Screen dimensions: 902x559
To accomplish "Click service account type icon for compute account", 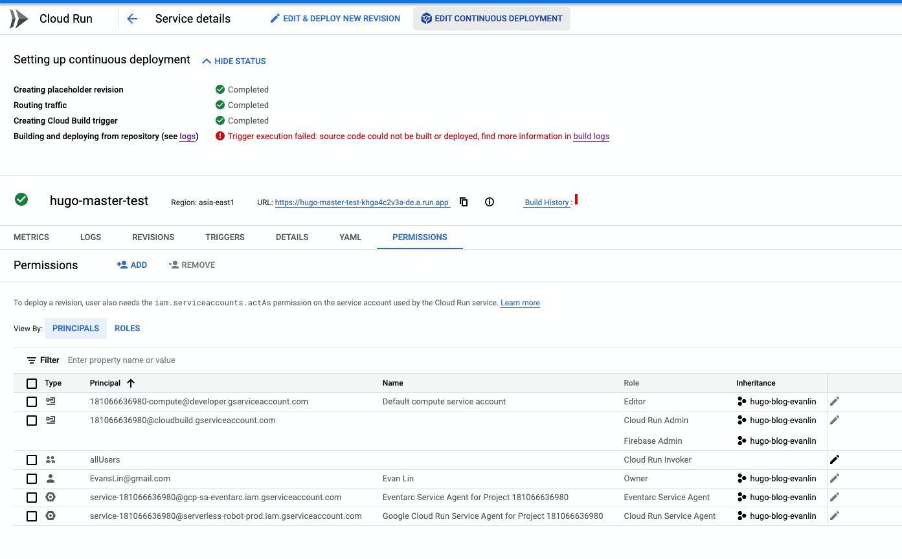I will pos(51,402).
